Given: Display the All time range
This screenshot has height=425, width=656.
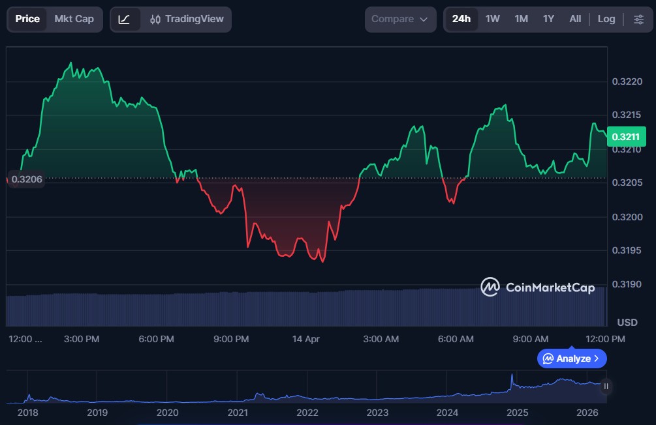Looking at the screenshot, I should point(574,20).
